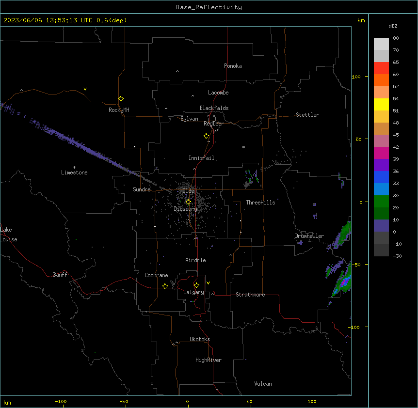Click the bright green swatch below 30 dBZ

(381, 202)
